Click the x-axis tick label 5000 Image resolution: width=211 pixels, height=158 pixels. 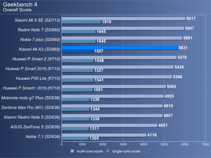coord(165,144)
